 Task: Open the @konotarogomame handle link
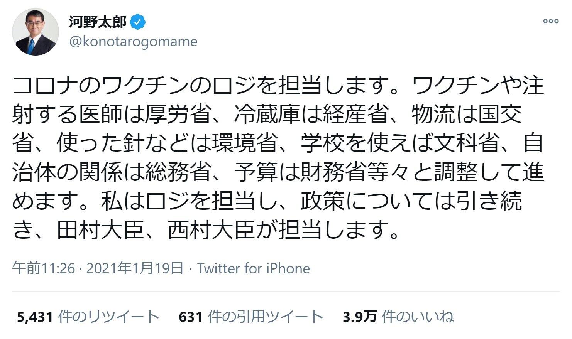(x=133, y=41)
